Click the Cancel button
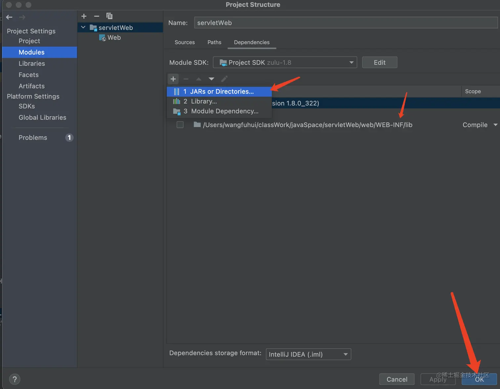Screen dimensions: 500x389 397,379
